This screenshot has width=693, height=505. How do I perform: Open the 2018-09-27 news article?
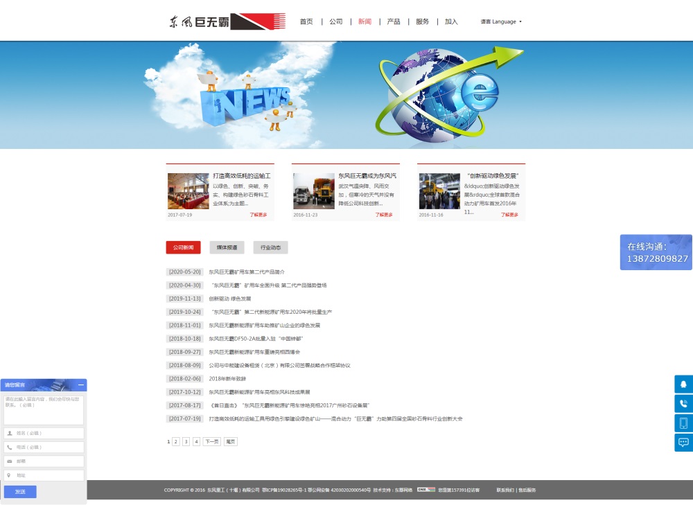tap(254, 352)
